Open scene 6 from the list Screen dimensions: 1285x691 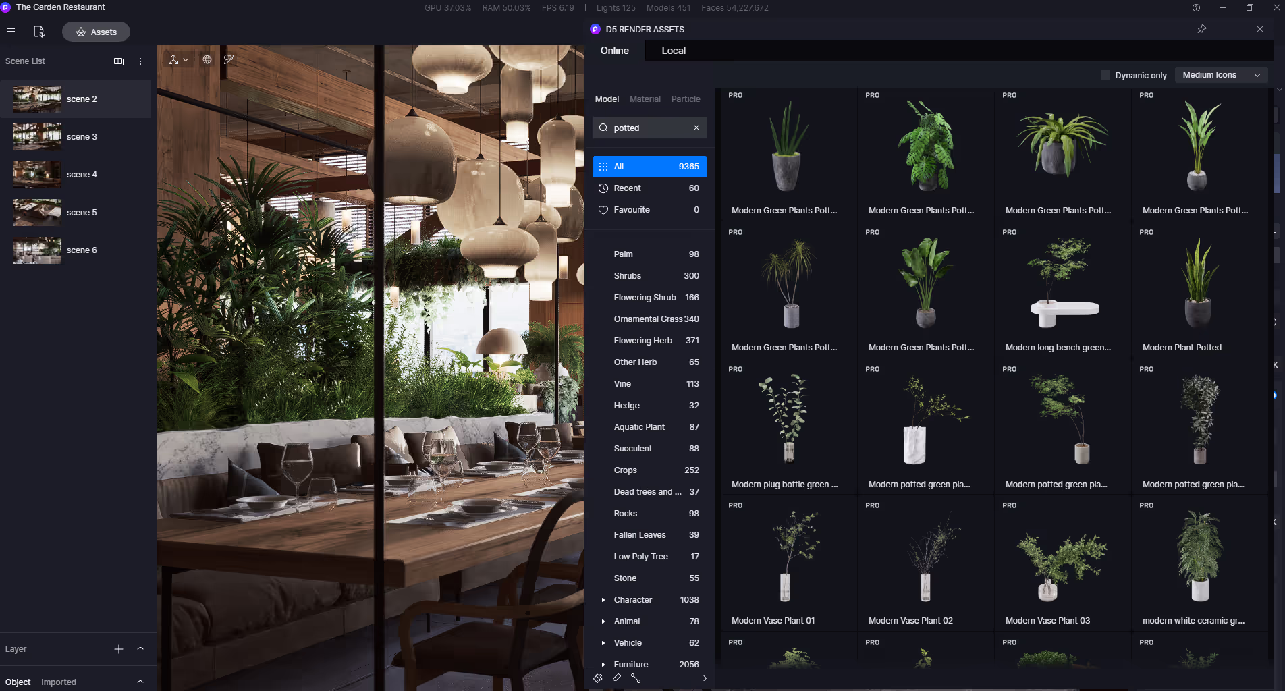click(76, 250)
